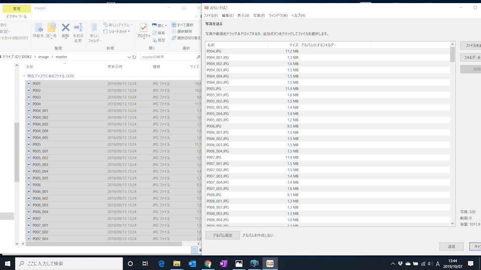This screenshot has height=270, width=481.
Task: Open ヘルプ(H) menu in おもいでばこ
Action: coord(298,15)
